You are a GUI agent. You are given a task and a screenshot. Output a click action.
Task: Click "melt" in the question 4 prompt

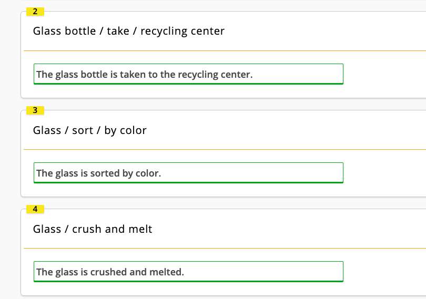coord(141,229)
